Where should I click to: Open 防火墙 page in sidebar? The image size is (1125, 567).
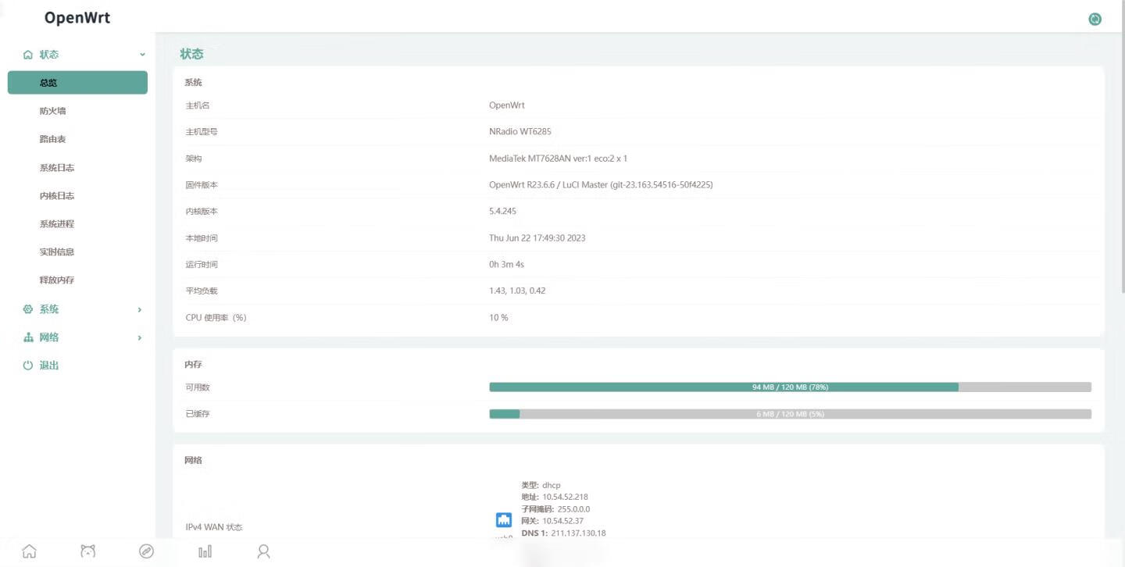52,111
